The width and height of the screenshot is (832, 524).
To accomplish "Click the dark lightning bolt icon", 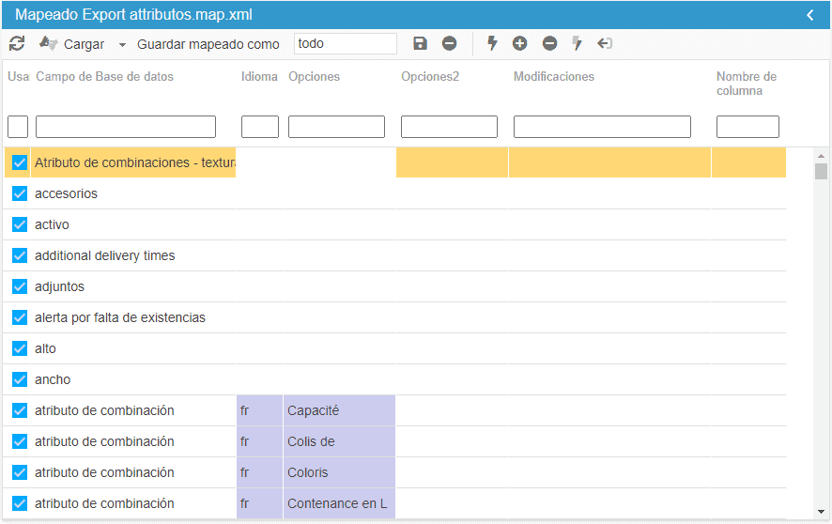I will [492, 44].
